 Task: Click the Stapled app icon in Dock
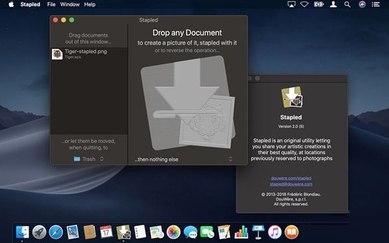[x=124, y=232]
